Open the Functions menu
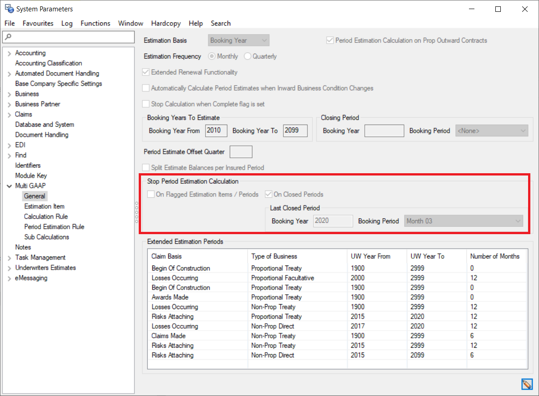The image size is (539, 396). [x=95, y=23]
